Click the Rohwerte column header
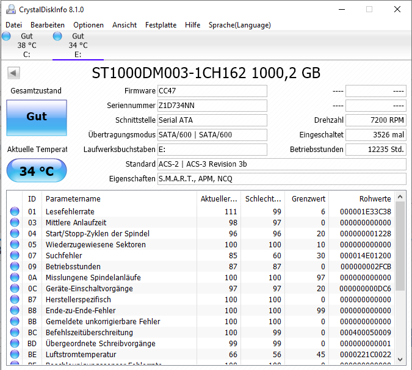The image size is (412, 370). [361, 198]
